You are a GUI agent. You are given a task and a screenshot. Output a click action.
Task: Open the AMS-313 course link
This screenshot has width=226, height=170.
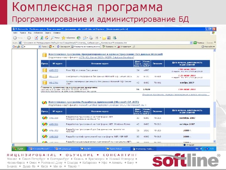coord(54,137)
